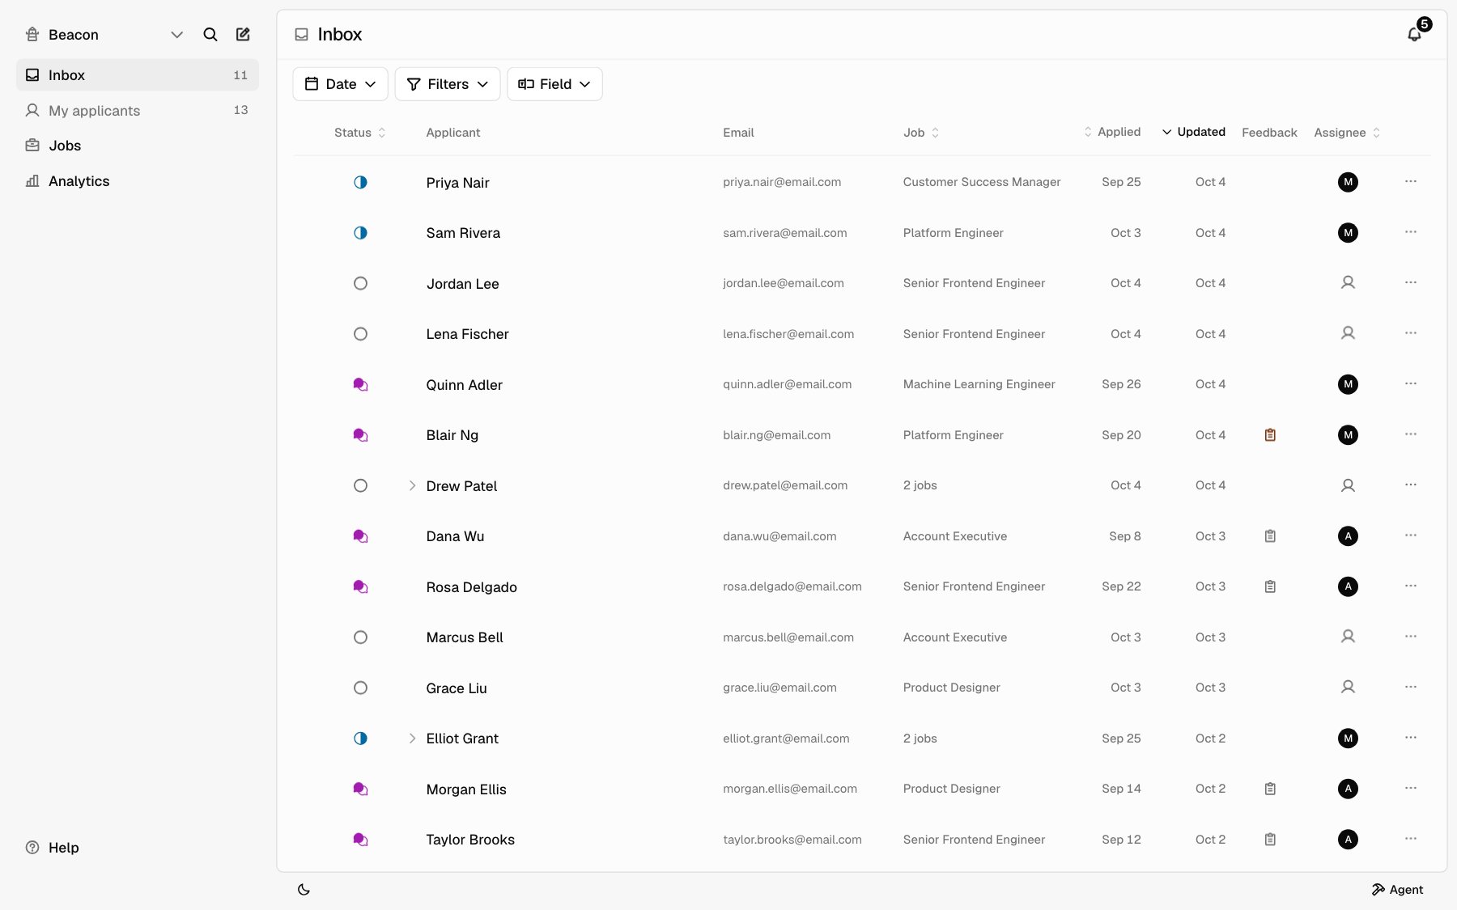Open the notifications bell
1457x910 pixels.
tap(1414, 34)
